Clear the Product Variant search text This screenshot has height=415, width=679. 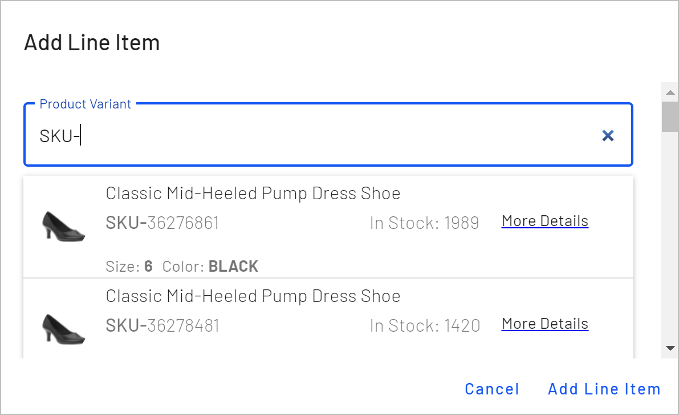click(608, 135)
